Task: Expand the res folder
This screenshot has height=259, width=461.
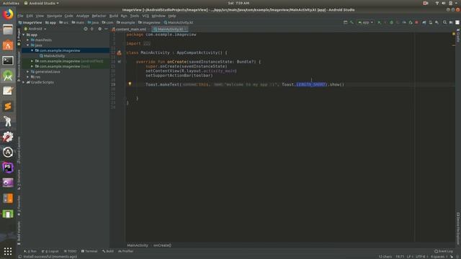Action: tap(28, 77)
